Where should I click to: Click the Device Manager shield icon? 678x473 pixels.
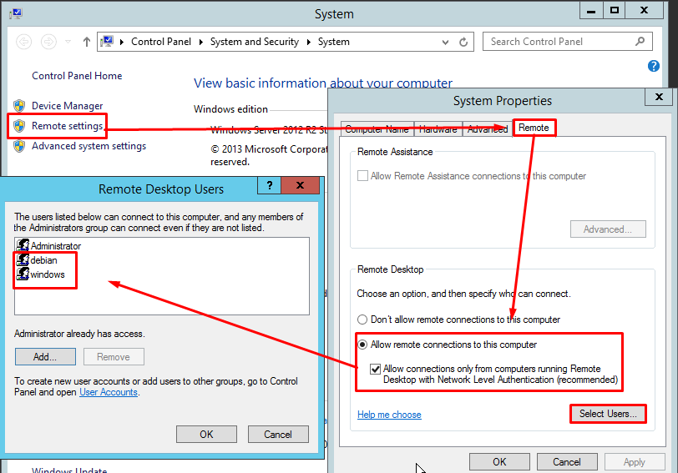[19, 106]
